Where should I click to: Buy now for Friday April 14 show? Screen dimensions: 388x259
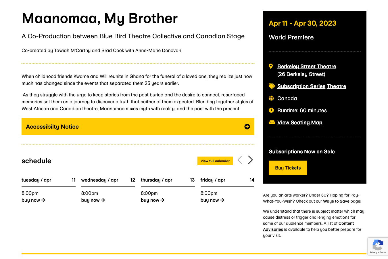pos(212,200)
